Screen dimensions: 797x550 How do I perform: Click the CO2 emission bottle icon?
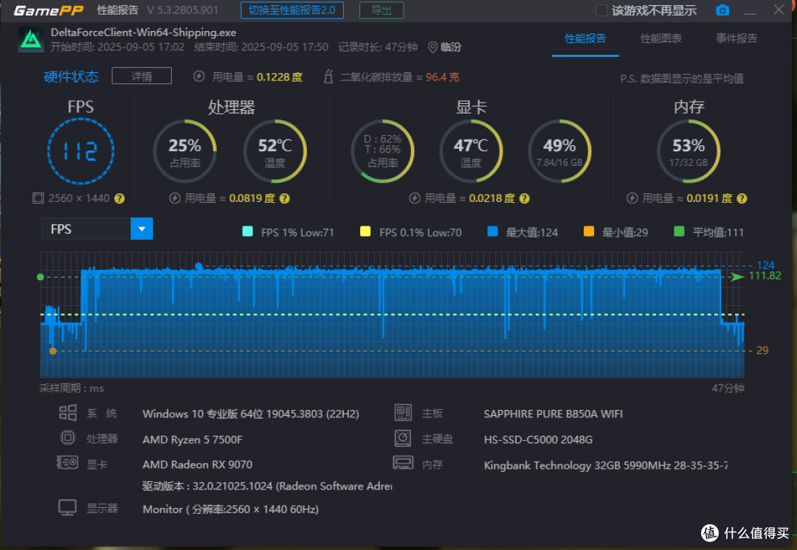click(329, 77)
